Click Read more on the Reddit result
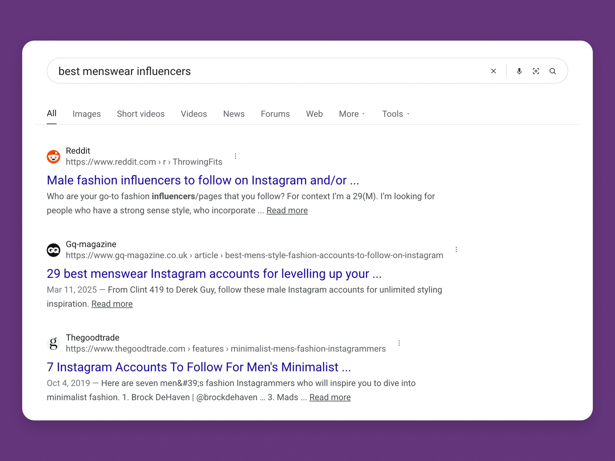Image resolution: width=615 pixels, height=461 pixels. coord(287,211)
